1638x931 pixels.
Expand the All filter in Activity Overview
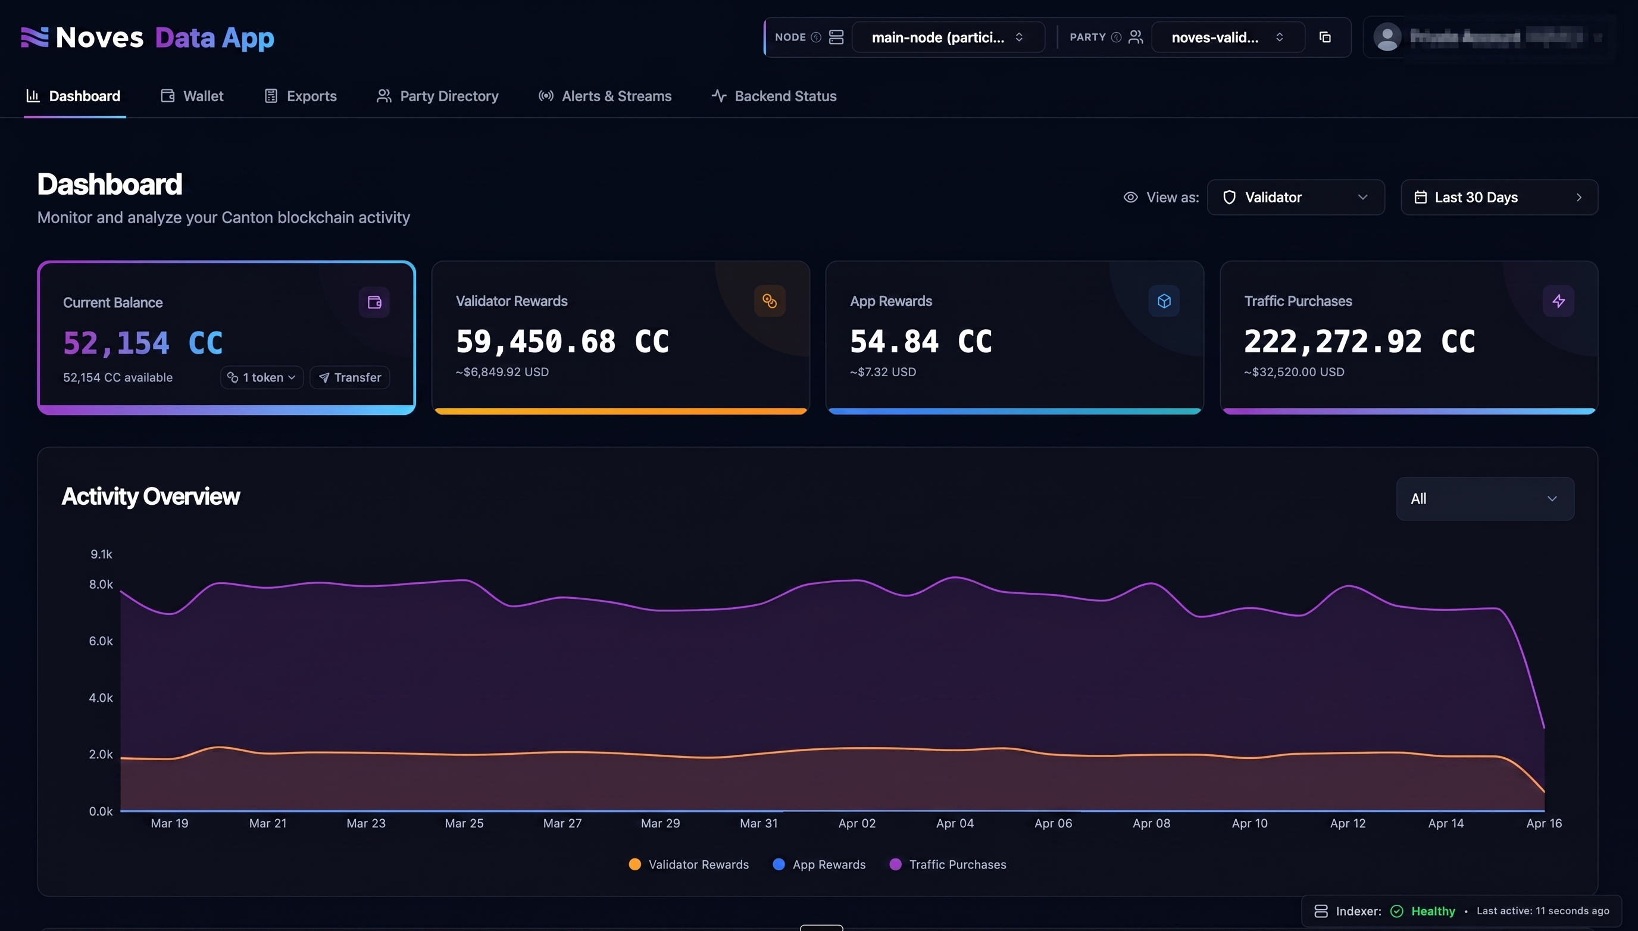(x=1484, y=498)
